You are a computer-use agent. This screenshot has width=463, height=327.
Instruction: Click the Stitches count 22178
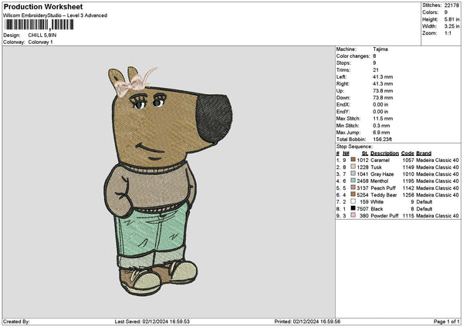[x=451, y=4]
